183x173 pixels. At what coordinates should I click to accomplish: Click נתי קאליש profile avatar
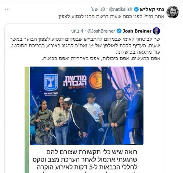tap(173, 12)
